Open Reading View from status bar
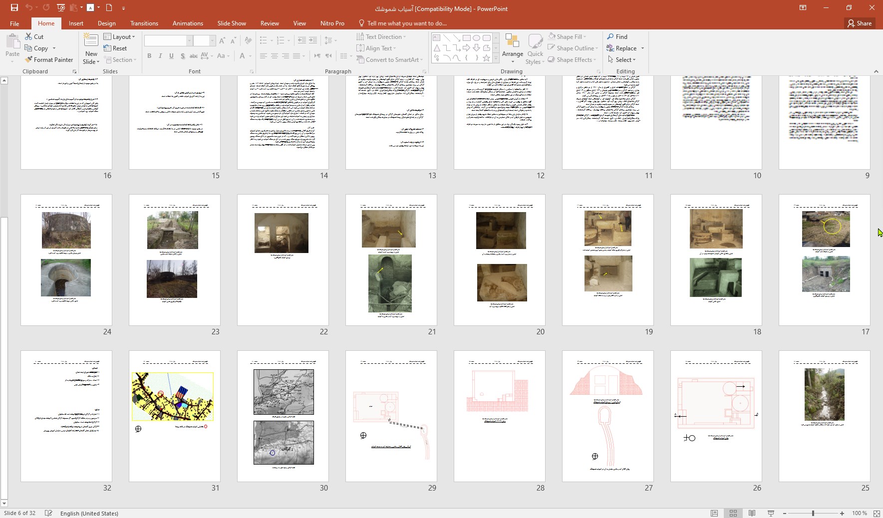Viewport: 883px width, 518px height. click(x=752, y=513)
